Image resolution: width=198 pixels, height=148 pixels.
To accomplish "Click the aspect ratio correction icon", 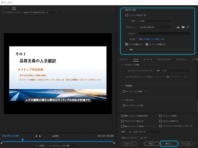I will coord(85,136).
